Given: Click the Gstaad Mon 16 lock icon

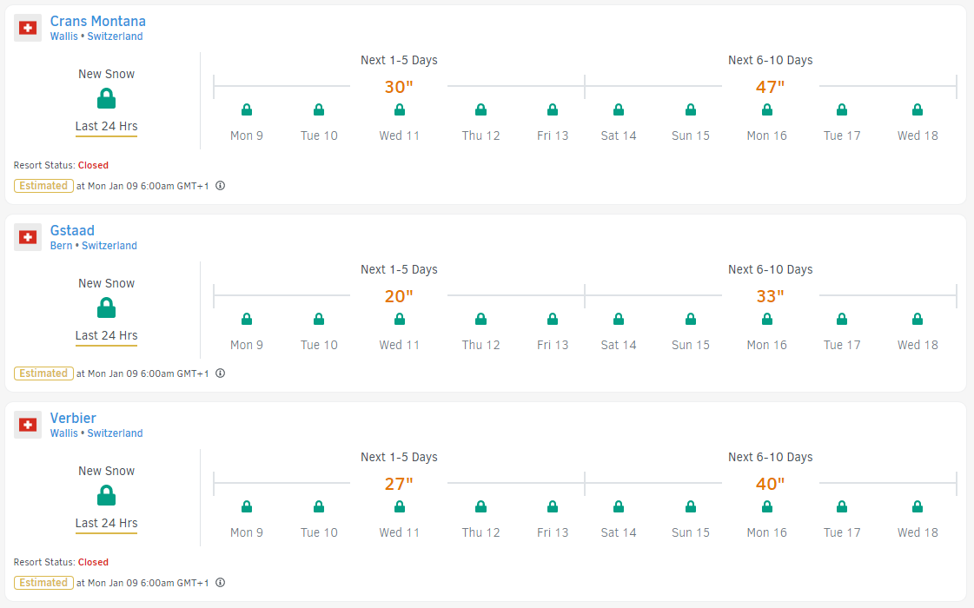Looking at the screenshot, I should pyautogui.click(x=767, y=319).
